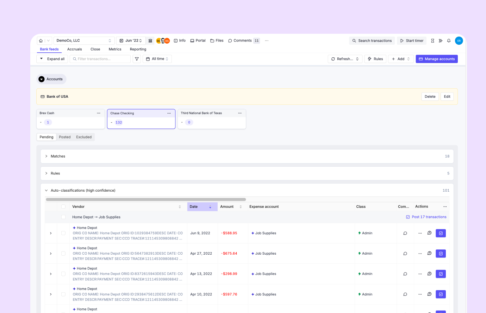The width and height of the screenshot is (486, 313).
Task: Open the filter funnel icon
Action: pos(137,59)
